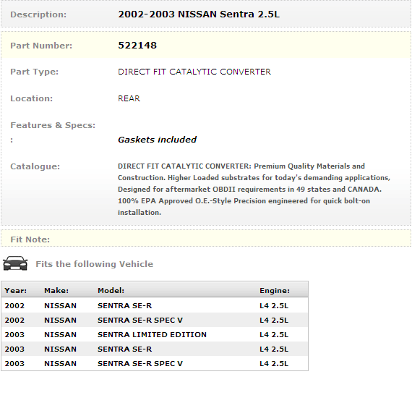The image size is (412, 403).
Task: Click the Fit Note label
Action: (x=30, y=239)
